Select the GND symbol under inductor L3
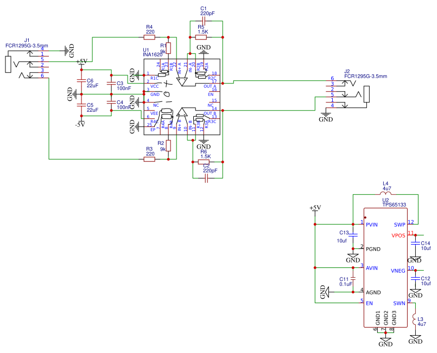Image resolution: width=437 pixels, height=353 pixels. pyautogui.click(x=415, y=340)
